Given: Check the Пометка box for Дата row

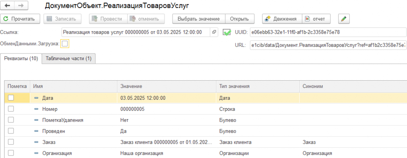Looking at the screenshot, I should coord(11,98).
